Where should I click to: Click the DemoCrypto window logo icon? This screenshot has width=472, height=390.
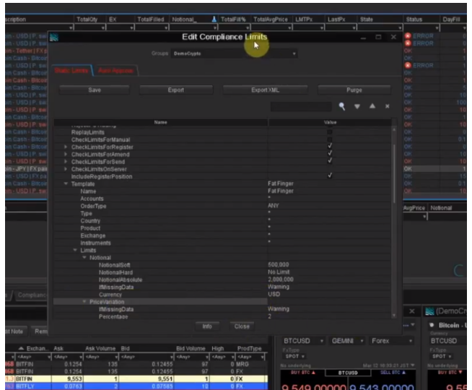(x=429, y=311)
